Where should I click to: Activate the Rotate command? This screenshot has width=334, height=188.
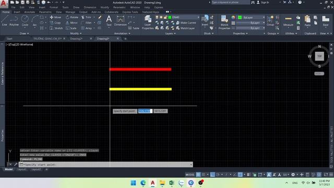pos(72,17)
